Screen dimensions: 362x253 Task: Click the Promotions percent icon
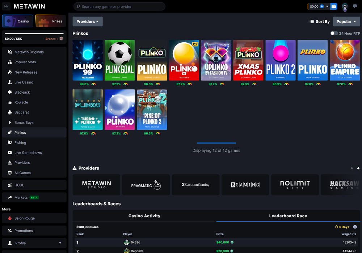[10, 231]
